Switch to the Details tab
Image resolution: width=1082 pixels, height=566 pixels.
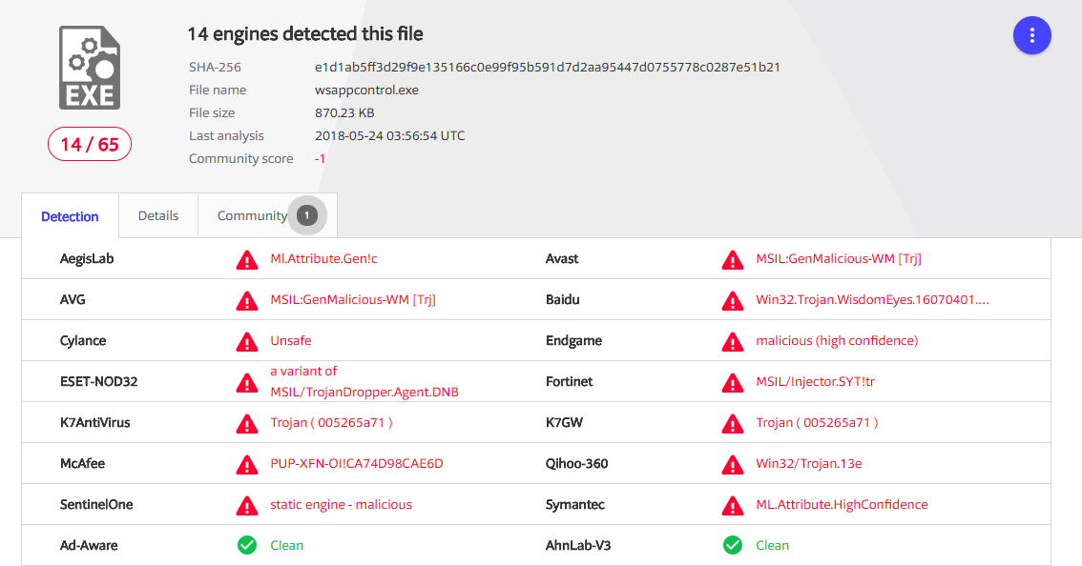158,216
